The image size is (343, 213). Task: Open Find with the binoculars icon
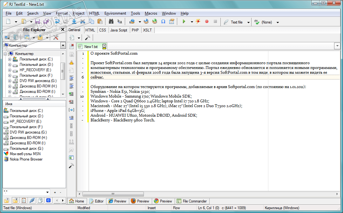click(111, 21)
